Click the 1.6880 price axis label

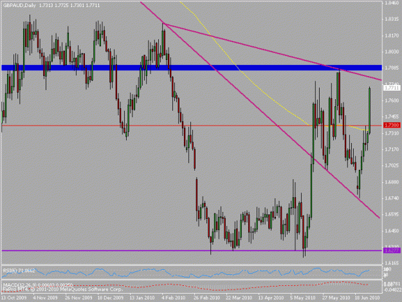[392, 182]
